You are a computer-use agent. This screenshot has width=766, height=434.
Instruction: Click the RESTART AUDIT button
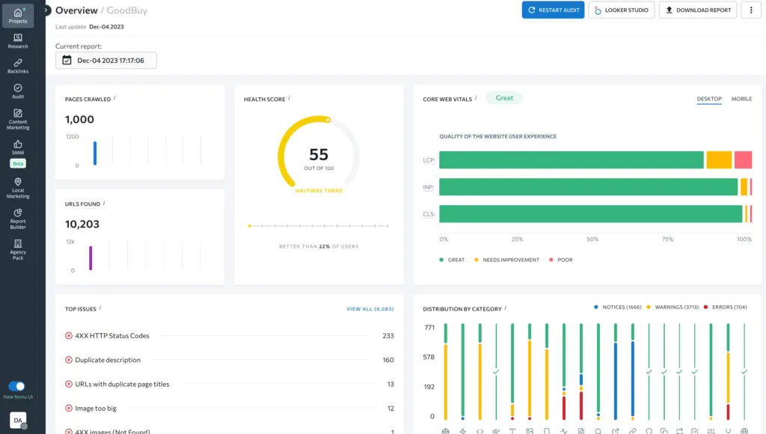click(x=553, y=10)
